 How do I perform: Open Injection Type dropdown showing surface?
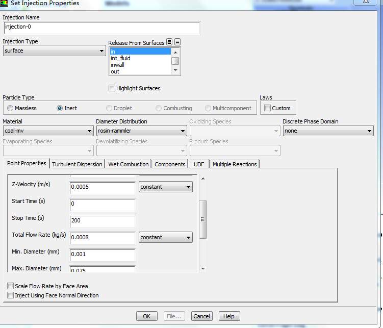[x=55, y=51]
